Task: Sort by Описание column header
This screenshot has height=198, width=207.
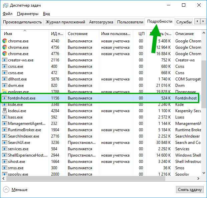Action: [187, 33]
